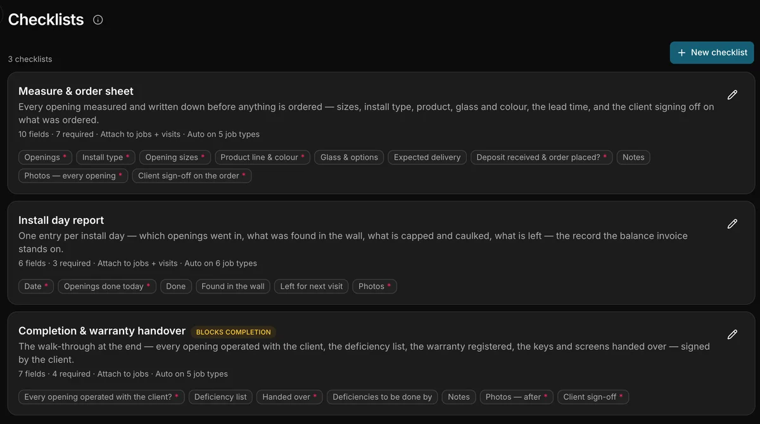Open the Completion & warranty handover title
Viewport: 760px width, 424px height.
102,331
